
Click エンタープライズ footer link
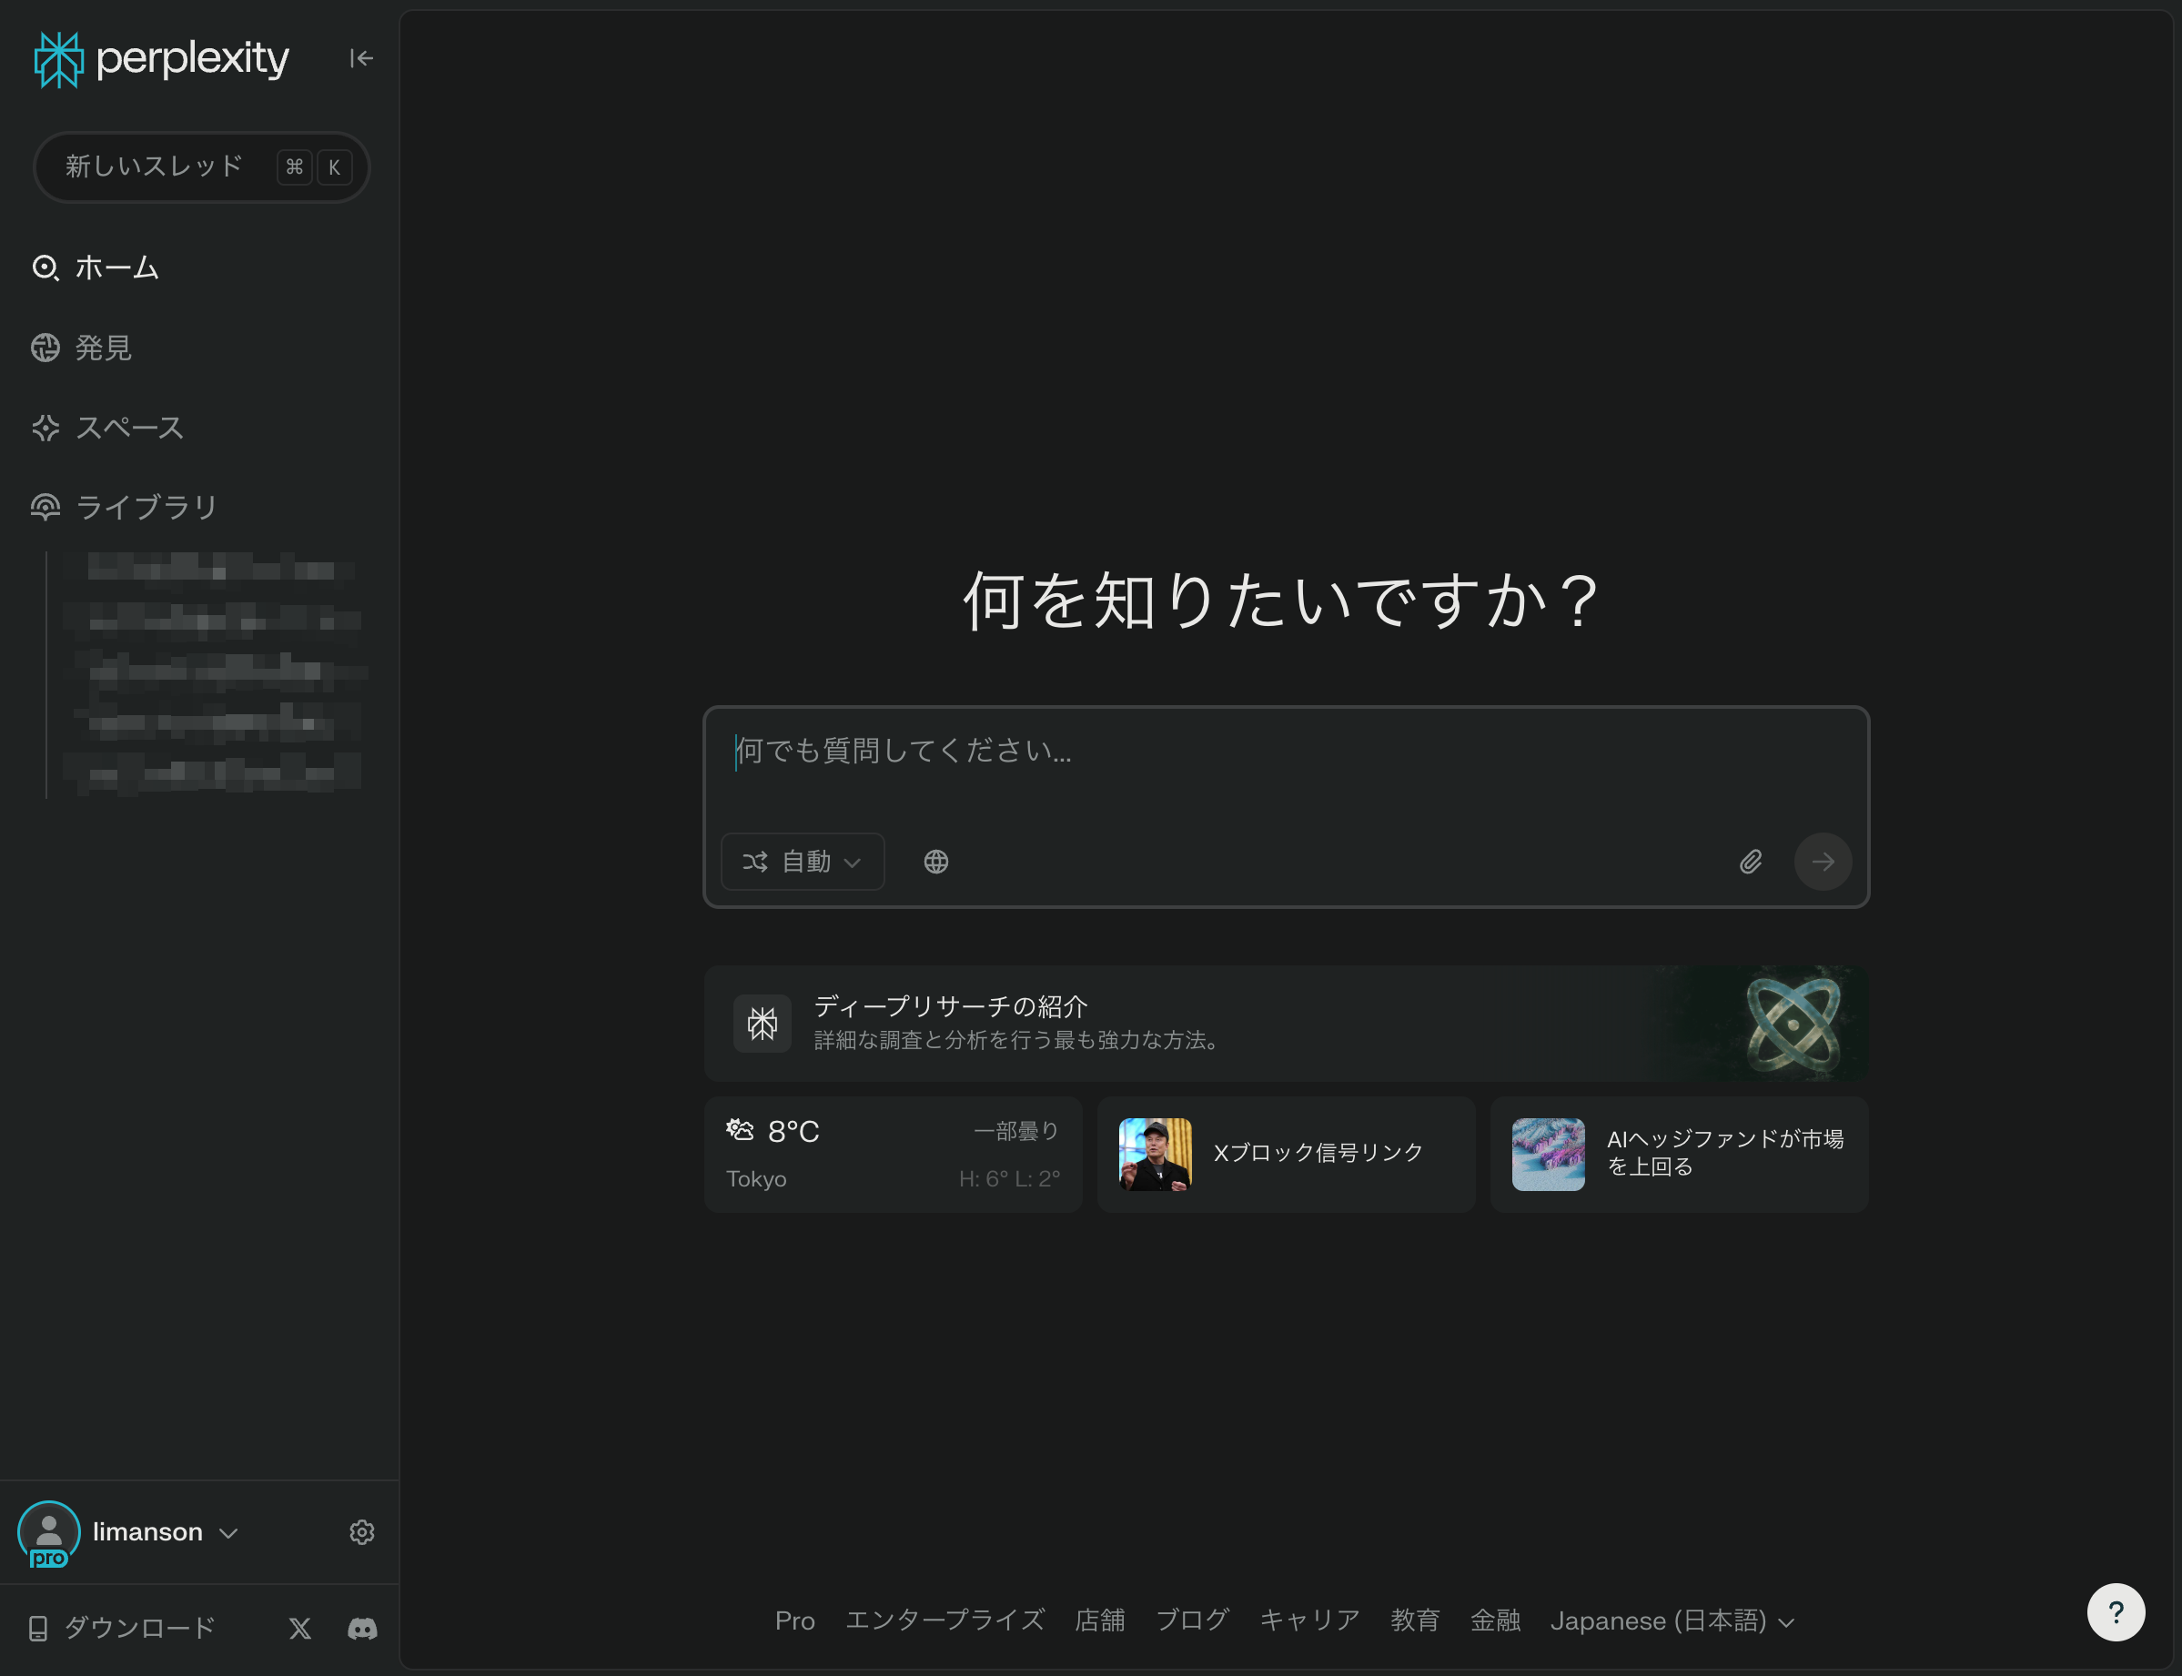(945, 1620)
